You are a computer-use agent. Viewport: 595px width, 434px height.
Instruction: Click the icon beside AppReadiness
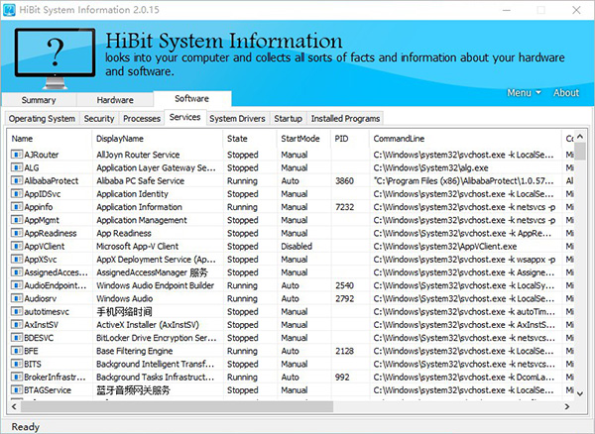(17, 233)
